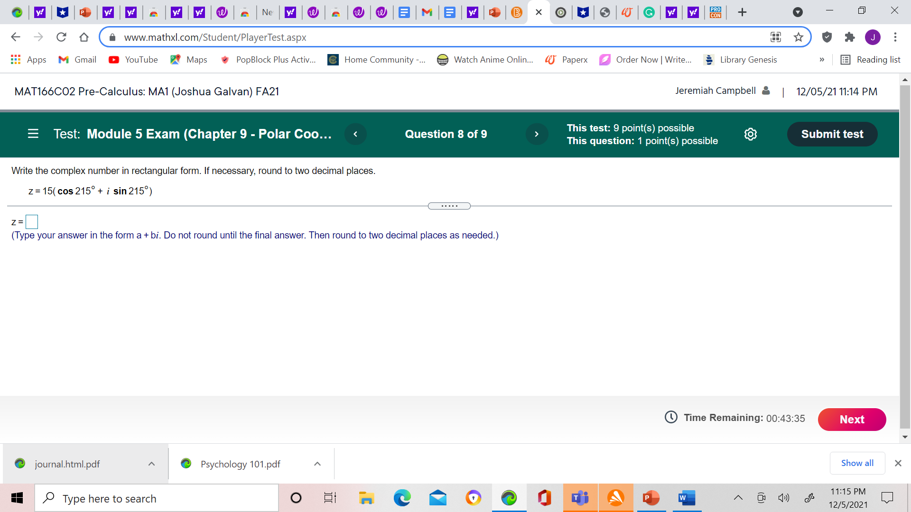Screen dimensions: 911x512
Task: Open the Gmail bookmark
Action: [76, 60]
